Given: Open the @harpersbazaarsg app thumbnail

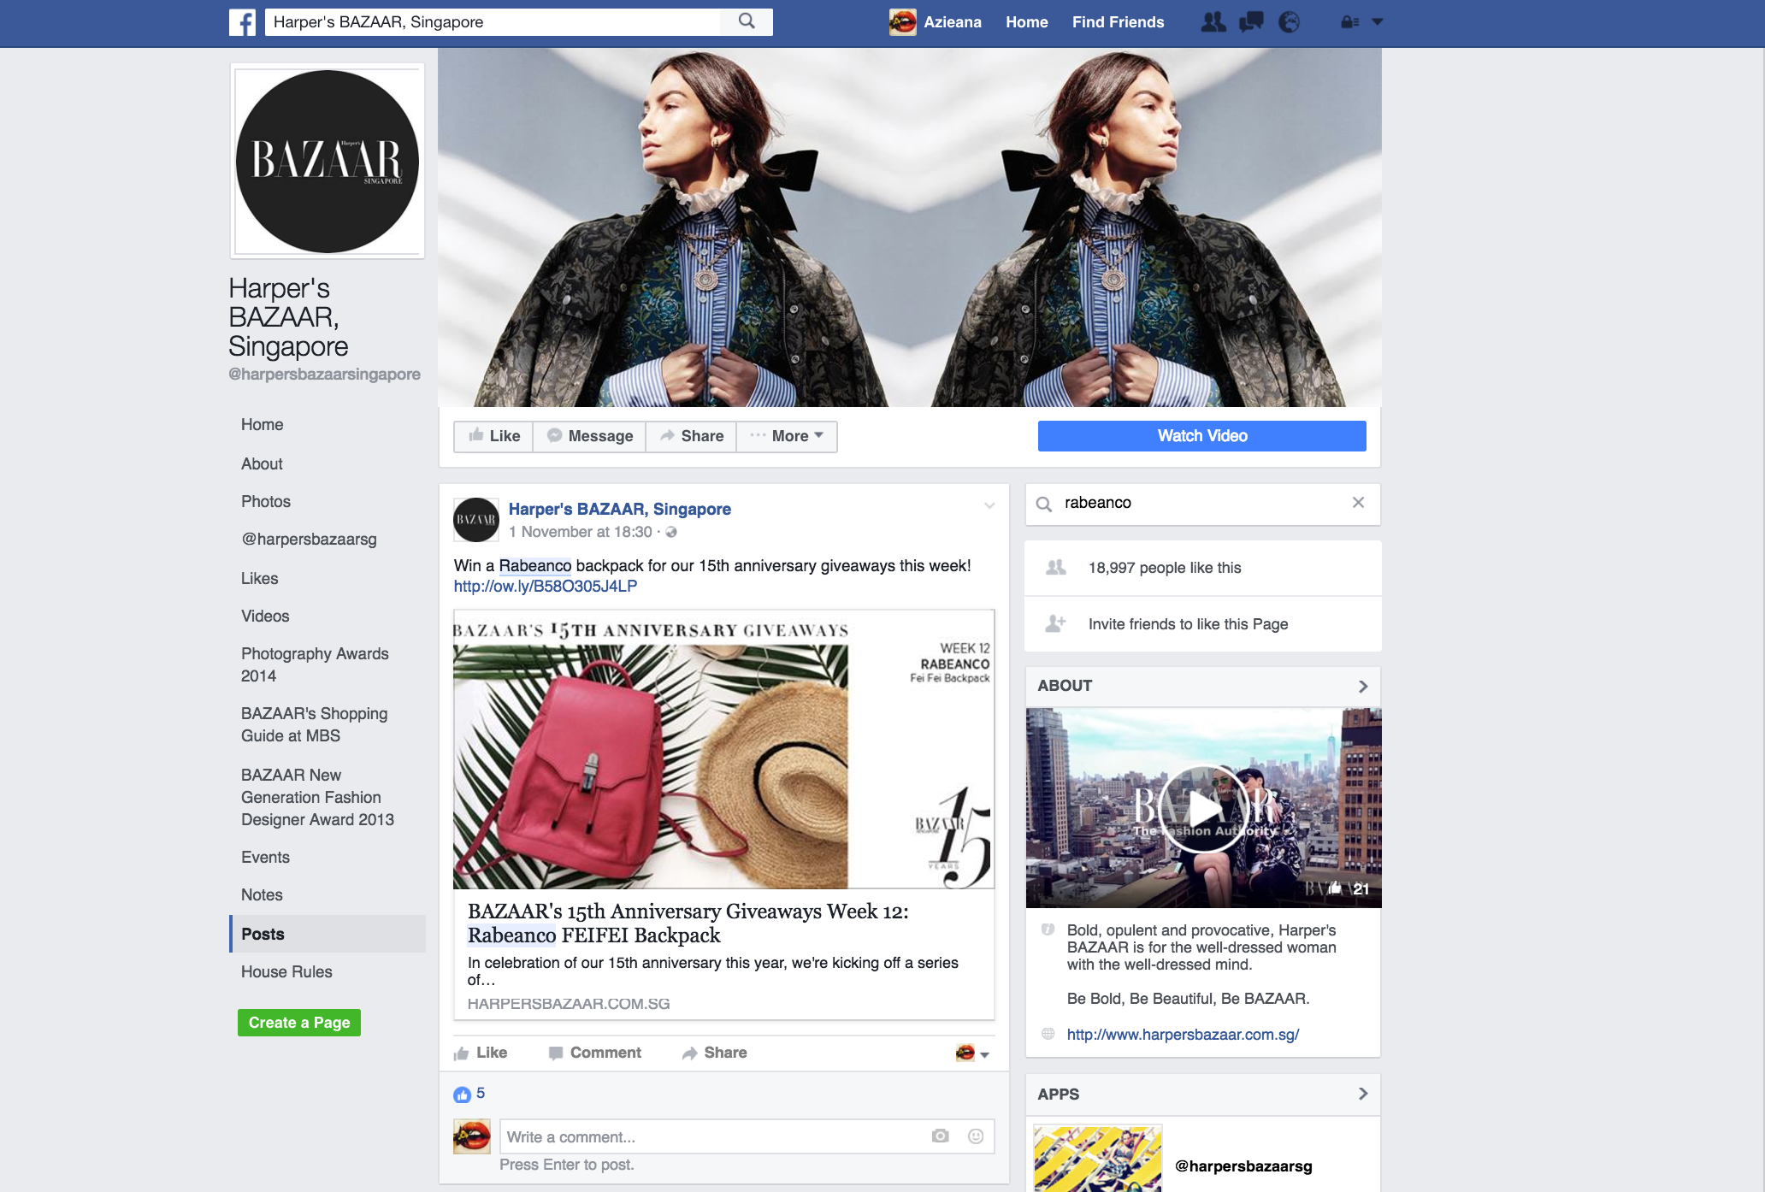Looking at the screenshot, I should pyautogui.click(x=1098, y=1159).
